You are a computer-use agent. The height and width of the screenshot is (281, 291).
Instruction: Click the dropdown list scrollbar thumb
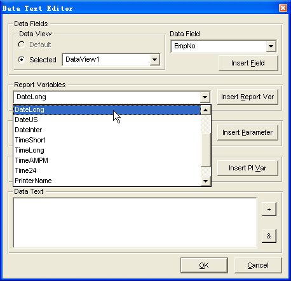[x=205, y=150]
